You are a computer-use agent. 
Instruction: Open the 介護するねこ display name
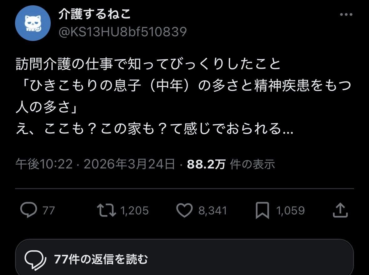coord(95,14)
